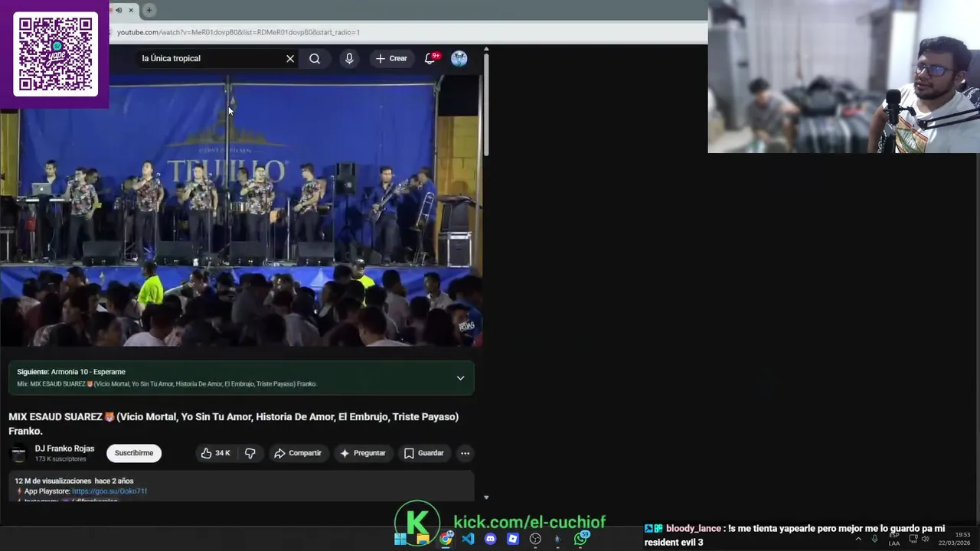
Task: Subscribe with Suscribirme button
Action: tap(134, 453)
